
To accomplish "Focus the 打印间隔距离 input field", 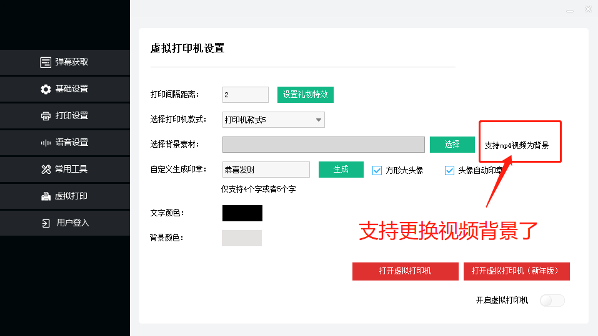I will (x=245, y=95).
